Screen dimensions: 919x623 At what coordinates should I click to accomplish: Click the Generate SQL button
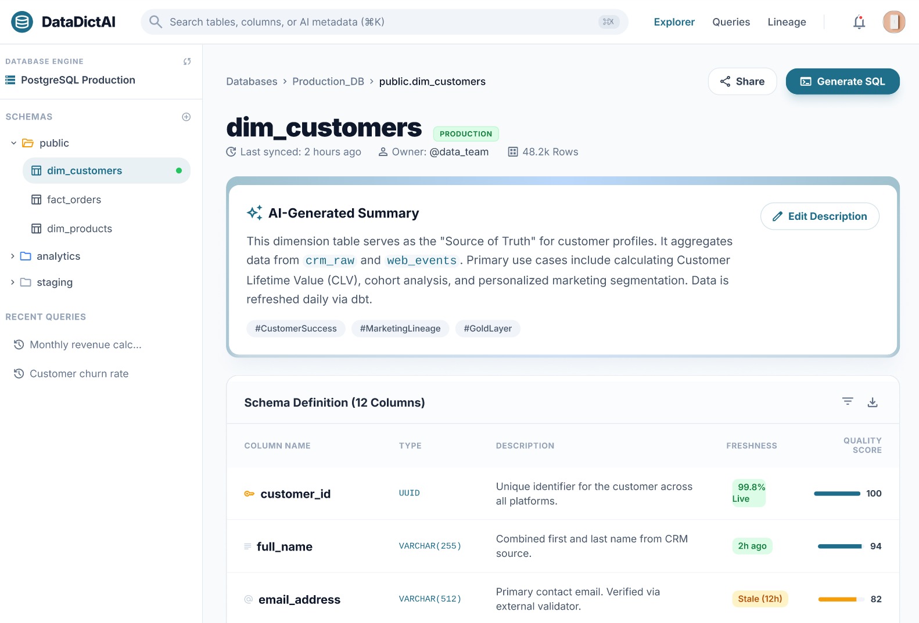tap(842, 81)
